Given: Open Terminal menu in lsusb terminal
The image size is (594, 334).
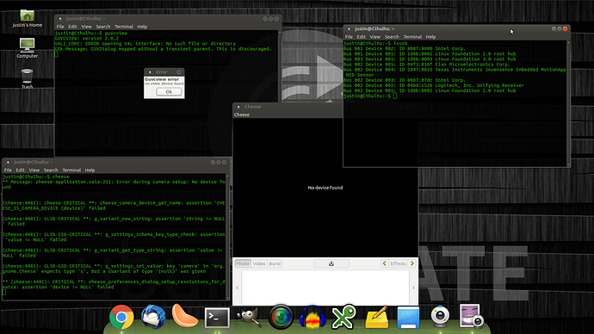Looking at the screenshot, I should click(x=412, y=37).
